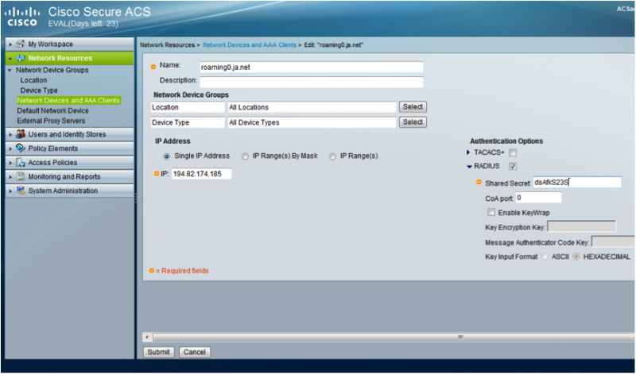Expand the My Workspace arrow
The image size is (636, 374).
point(10,44)
